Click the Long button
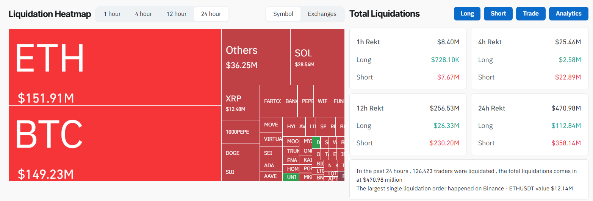Screen dimensions: 593x201 pos(467,14)
